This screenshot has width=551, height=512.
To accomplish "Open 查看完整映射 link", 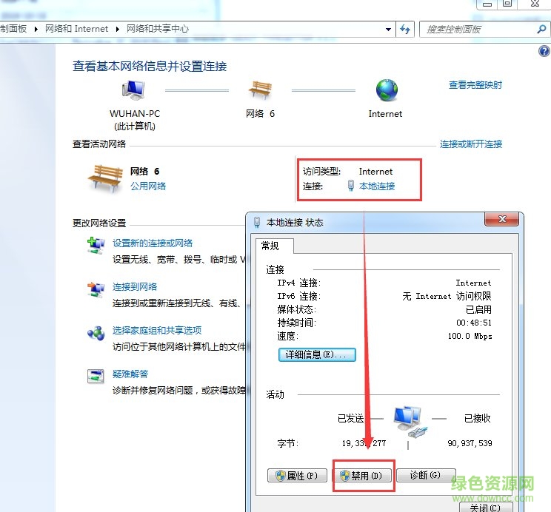I will 475,85.
